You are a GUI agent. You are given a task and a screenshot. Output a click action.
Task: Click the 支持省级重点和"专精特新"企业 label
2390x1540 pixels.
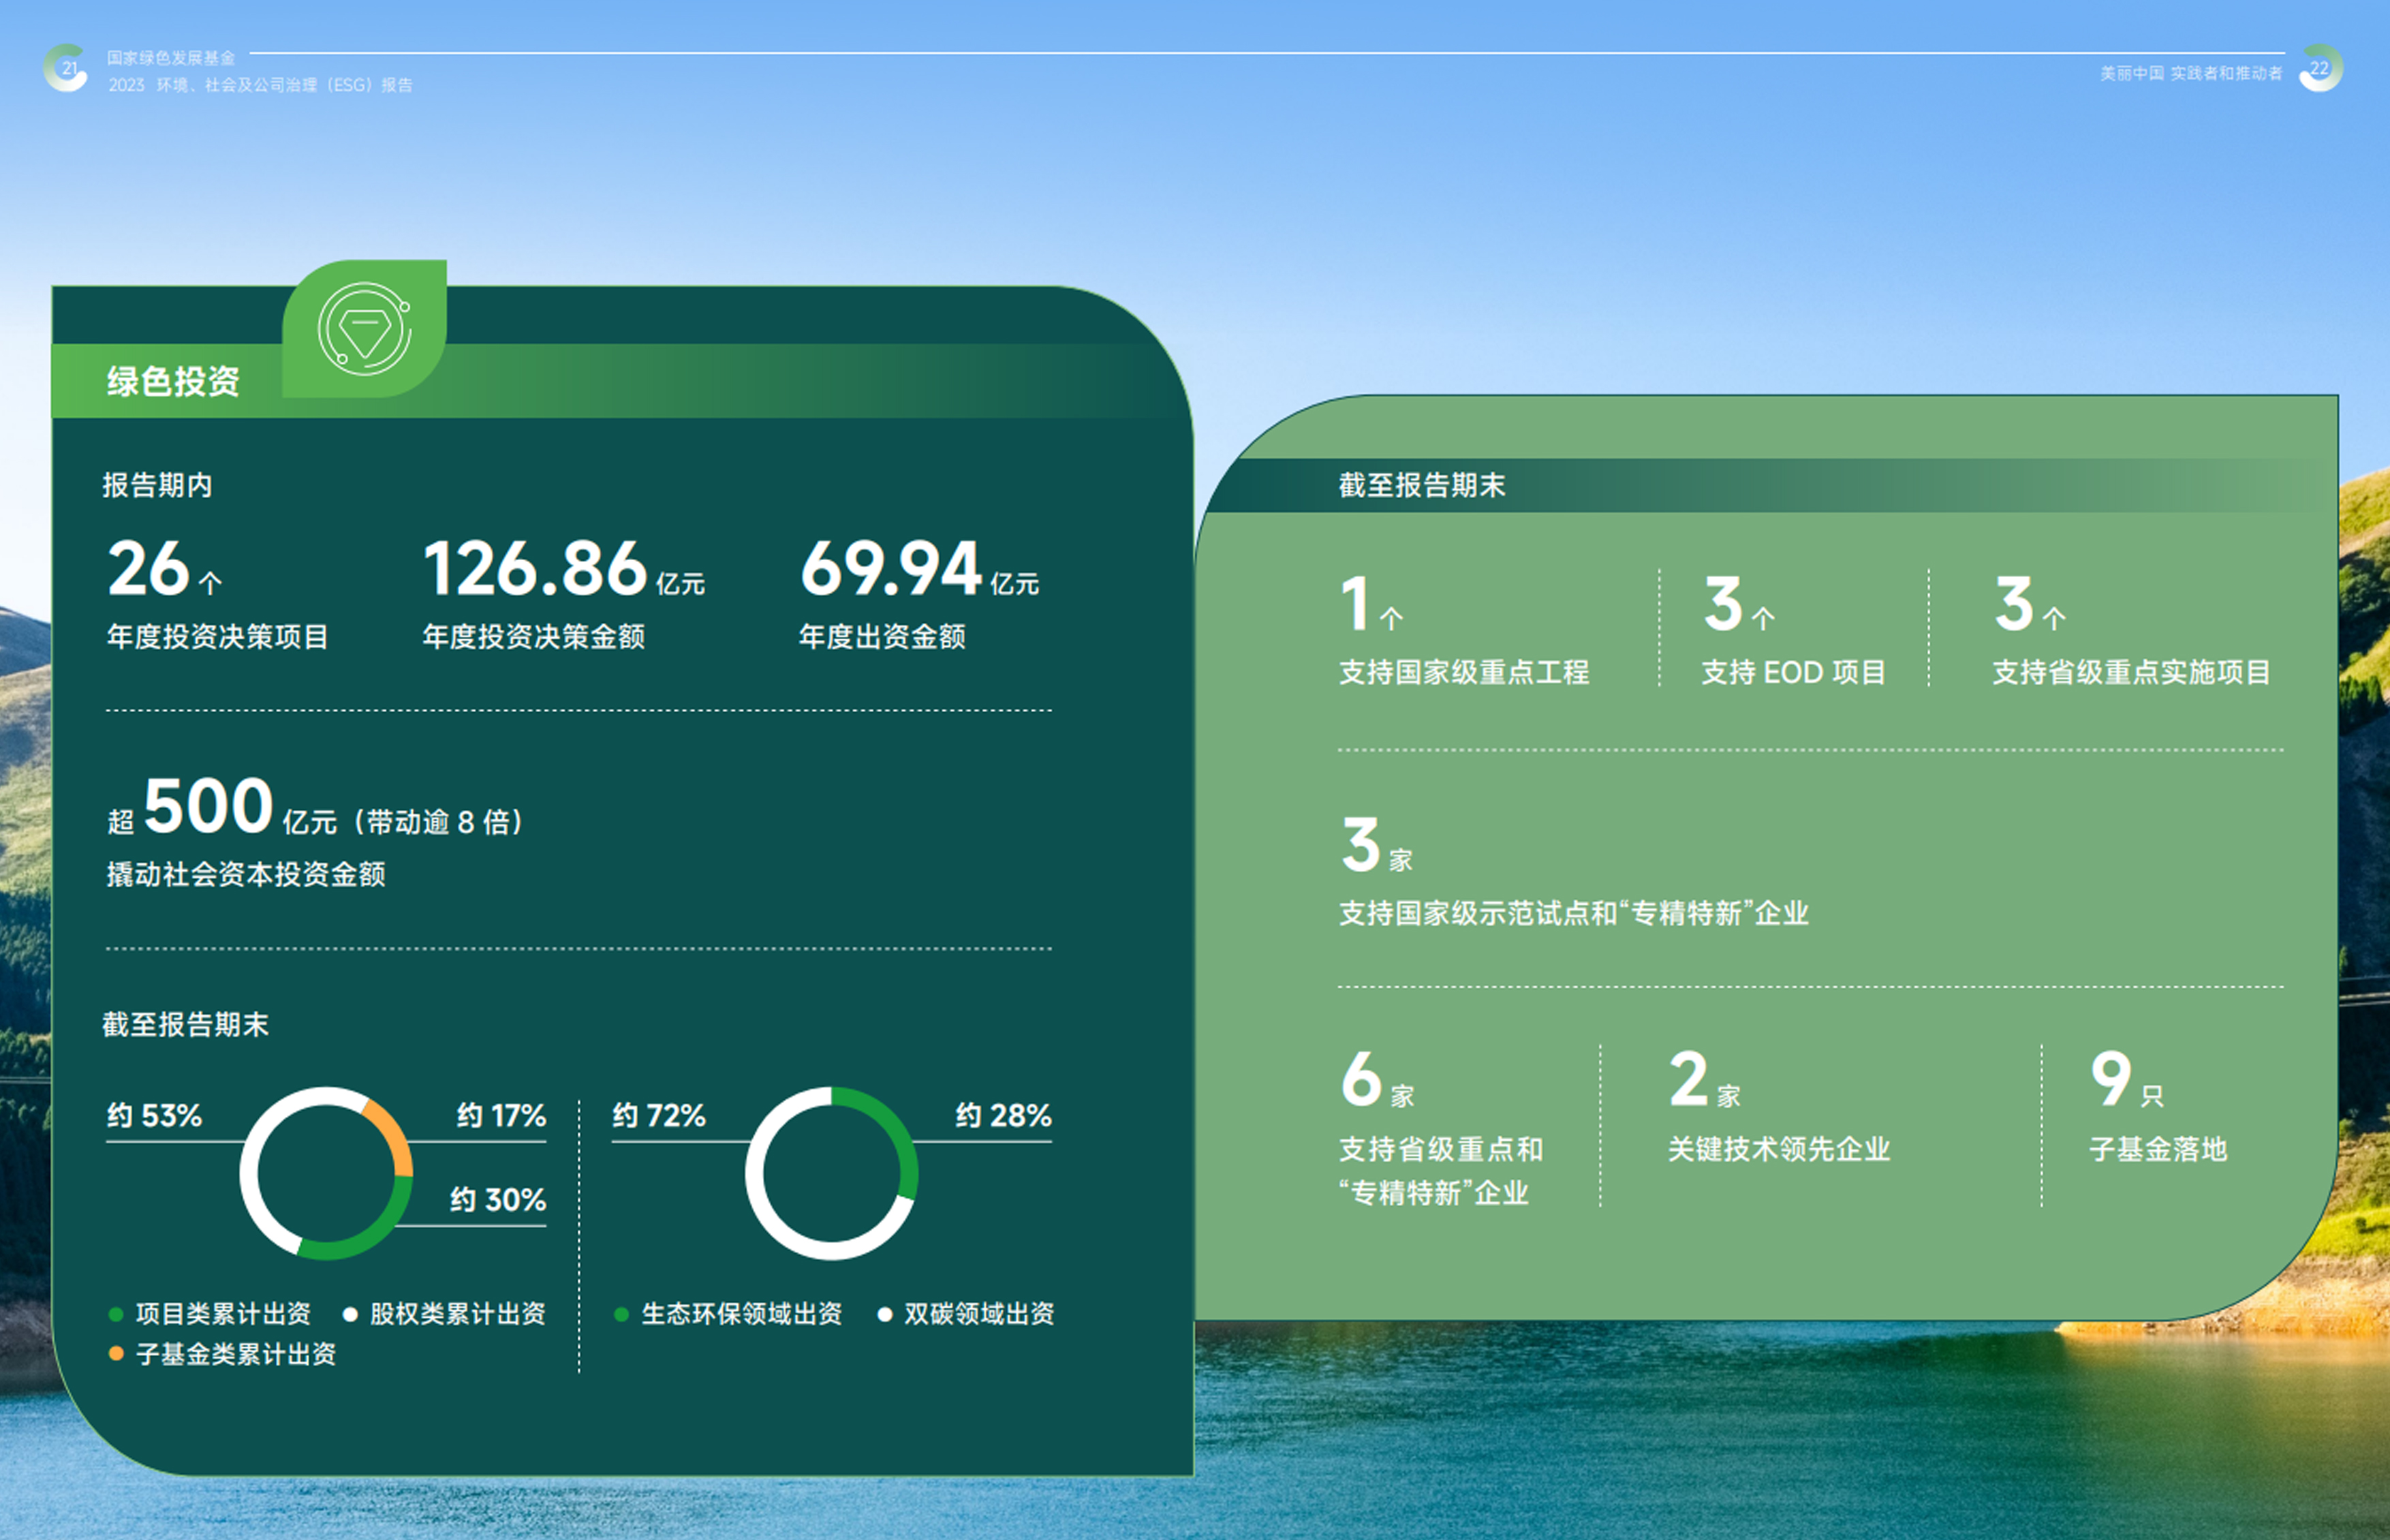coord(1440,1171)
